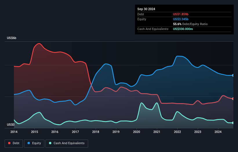Click Cash And Equivalents label in tooltip
The height and width of the screenshot is (152, 238).
point(153,29)
